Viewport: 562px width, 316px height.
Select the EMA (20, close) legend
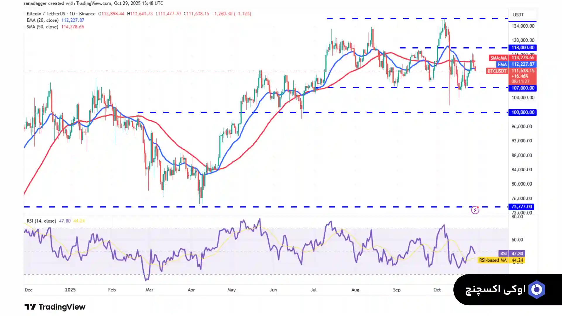tap(42, 20)
